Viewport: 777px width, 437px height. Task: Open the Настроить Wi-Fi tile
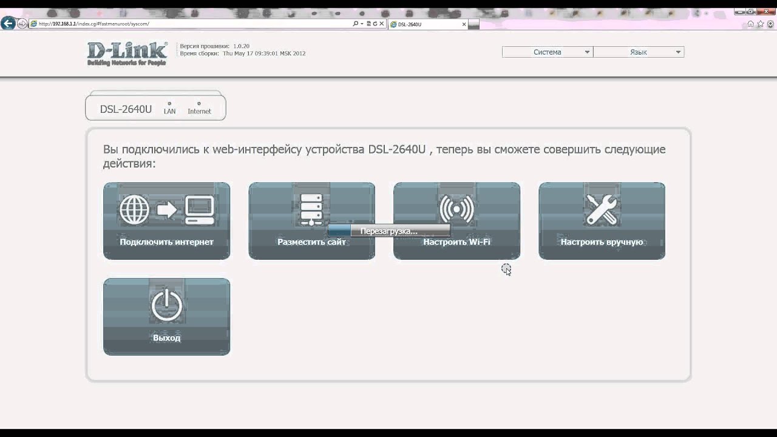pyautogui.click(x=456, y=221)
